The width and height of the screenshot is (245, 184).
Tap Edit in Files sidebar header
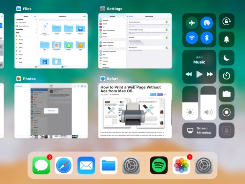tap(35, 16)
